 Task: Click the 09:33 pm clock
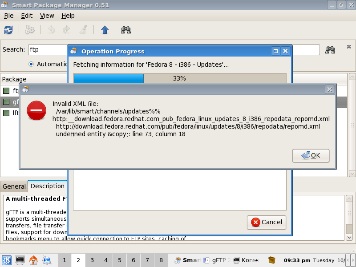pyautogui.click(x=297, y=260)
